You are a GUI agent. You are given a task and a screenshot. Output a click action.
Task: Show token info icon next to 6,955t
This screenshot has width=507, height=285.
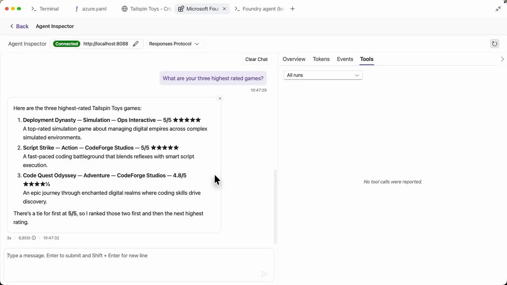34,238
